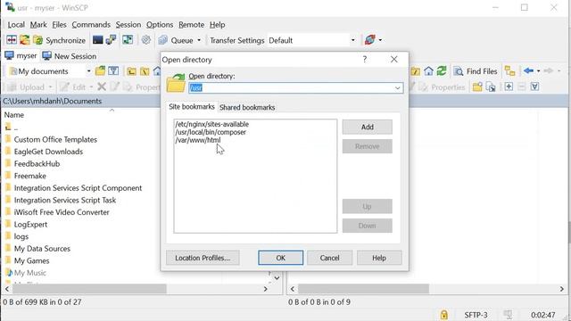Click the Invert Selection icon
Image resolution: width=571 pixels, height=321 pixels.
(534, 86)
